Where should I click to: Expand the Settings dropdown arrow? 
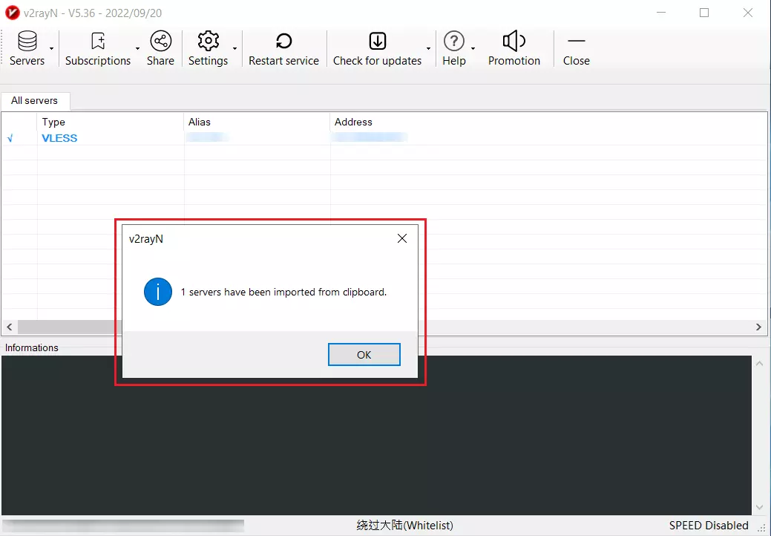coord(234,49)
